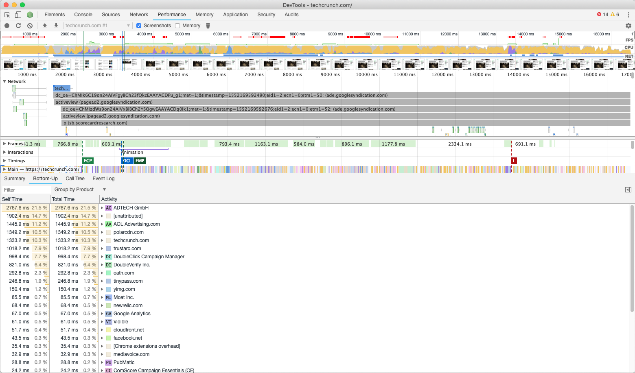Open capture settings with the gear icon
The height and width of the screenshot is (373, 635).
coord(628,25)
